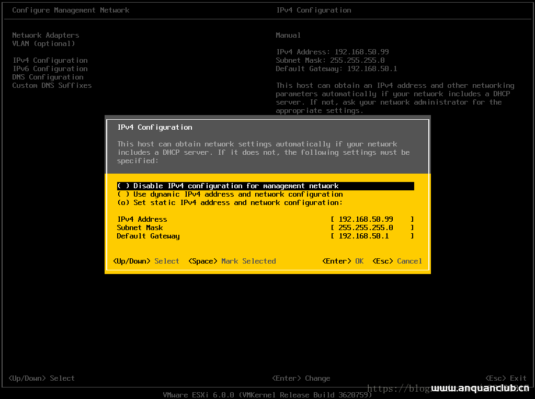Screen dimensions: 535x399
Task: Click the www.anquanclub.cn watermark link
Action: point(481,388)
